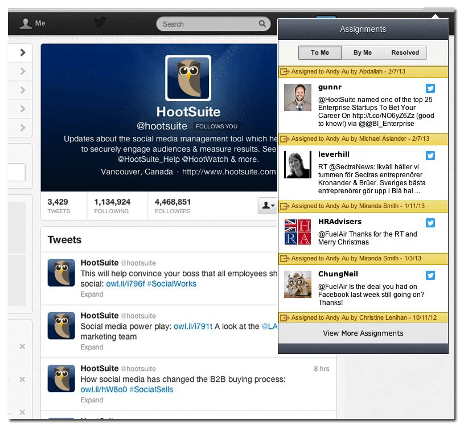Open the Me profile icon
Viewport: 464px width, 428px height.
(26, 24)
